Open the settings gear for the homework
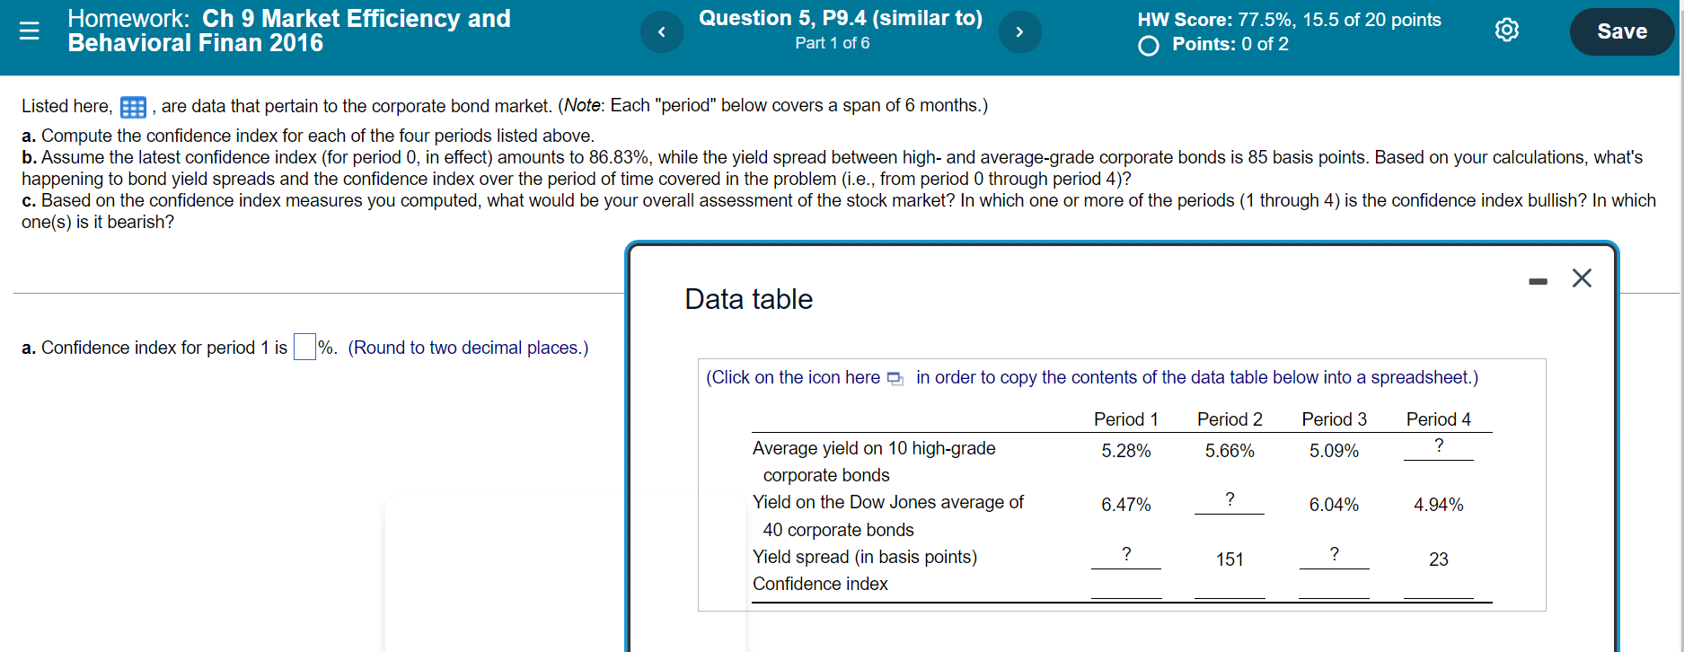 (1507, 30)
